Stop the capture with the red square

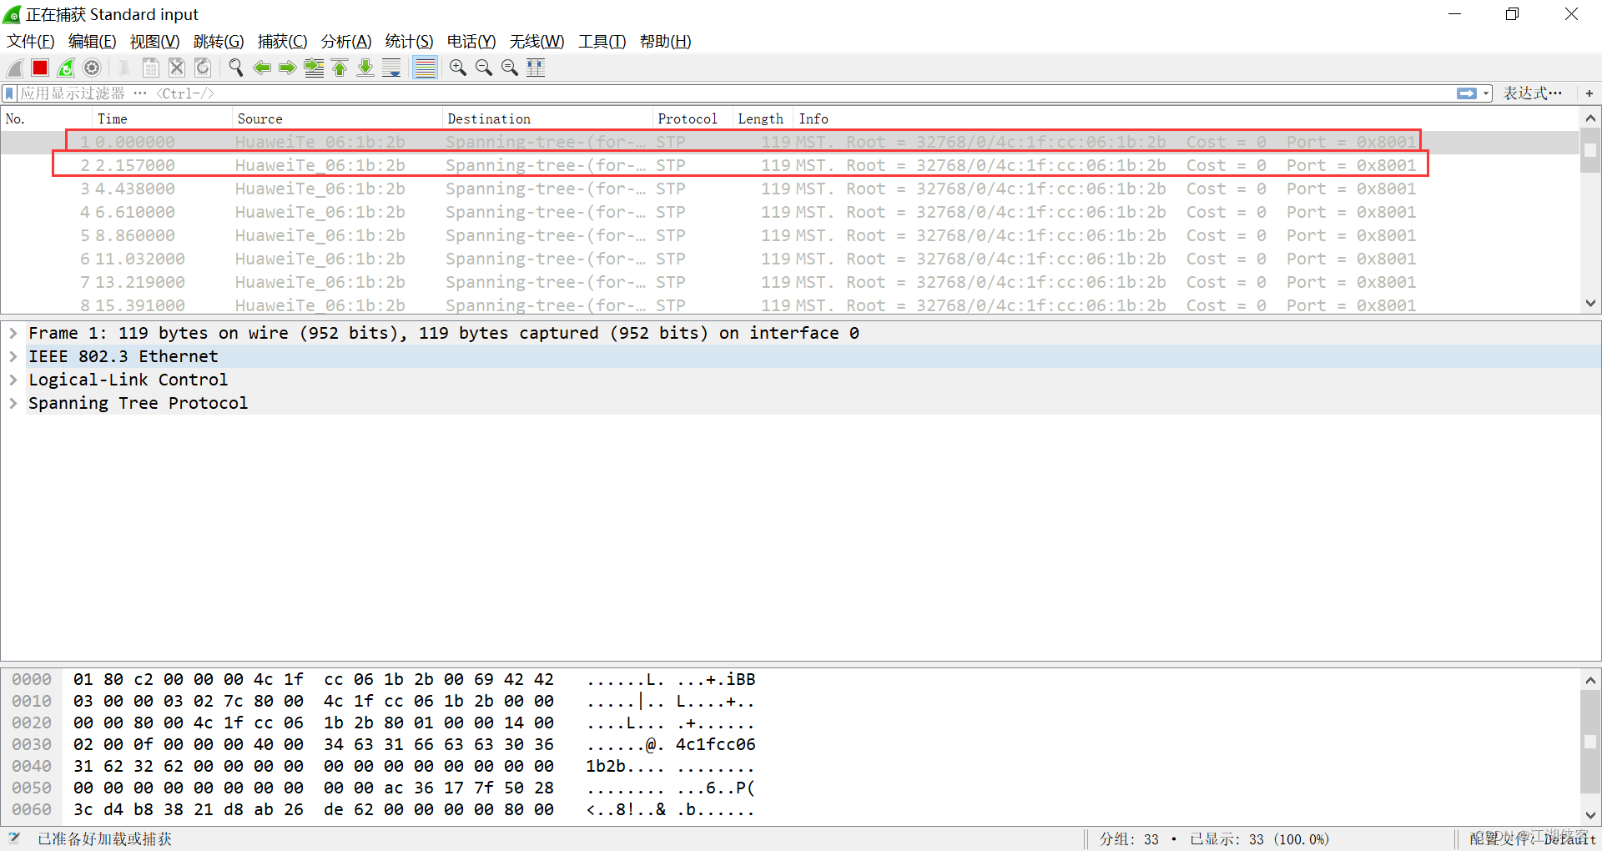40,68
